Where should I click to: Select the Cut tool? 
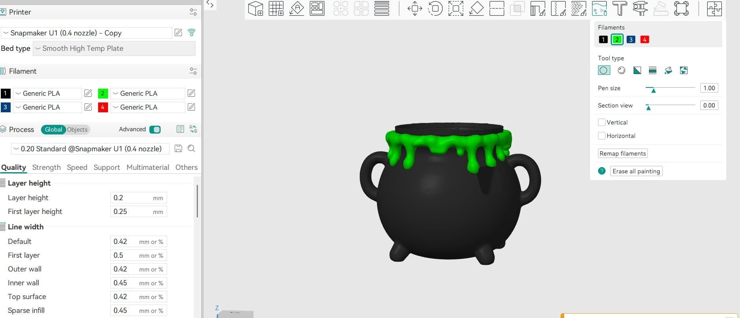(497, 8)
